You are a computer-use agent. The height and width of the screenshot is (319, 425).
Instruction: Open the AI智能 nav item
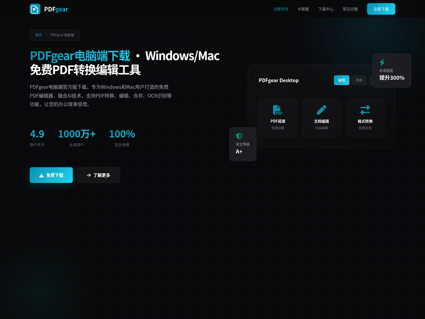click(303, 9)
